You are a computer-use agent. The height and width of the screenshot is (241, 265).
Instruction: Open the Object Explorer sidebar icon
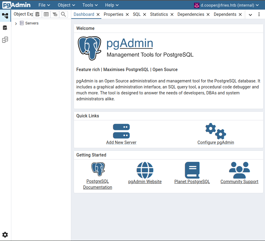pos(5,16)
